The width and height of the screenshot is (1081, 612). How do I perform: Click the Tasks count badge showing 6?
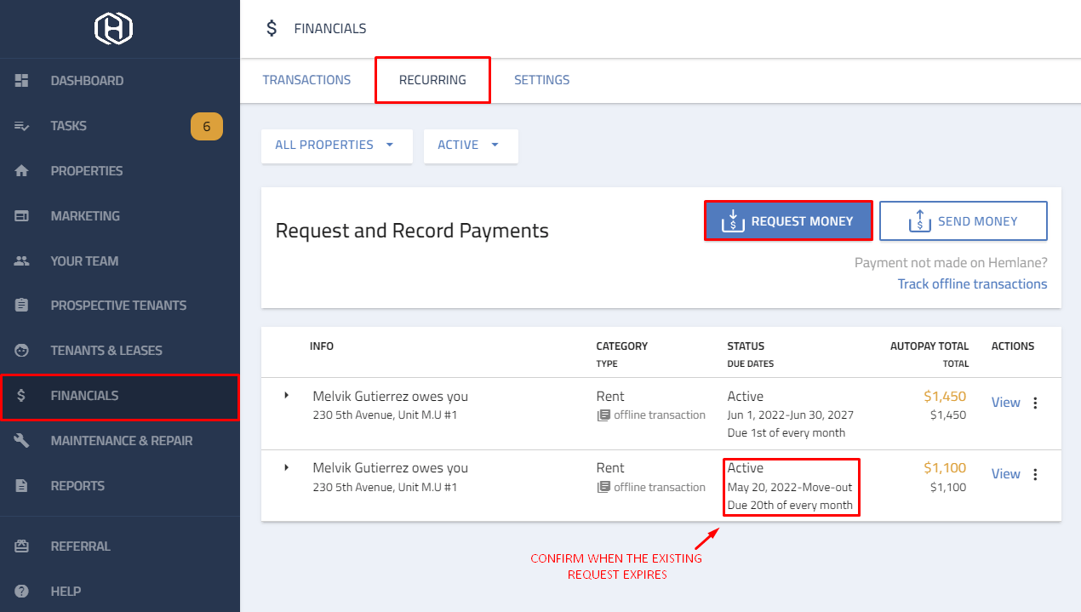207,125
